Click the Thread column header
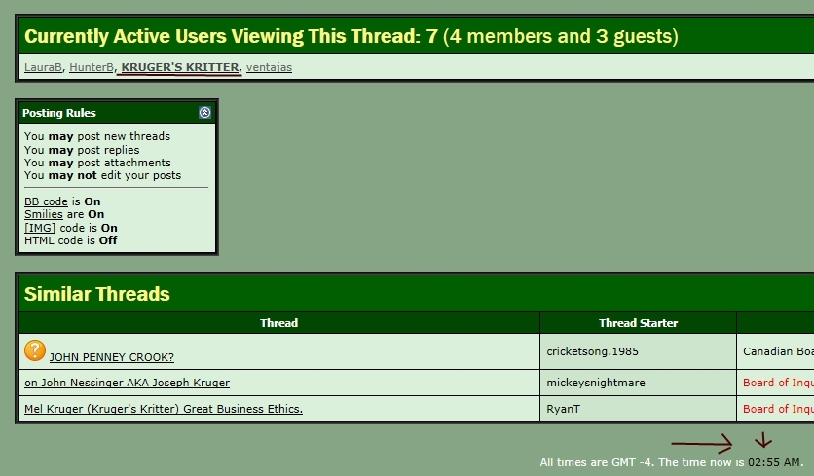 click(x=279, y=323)
